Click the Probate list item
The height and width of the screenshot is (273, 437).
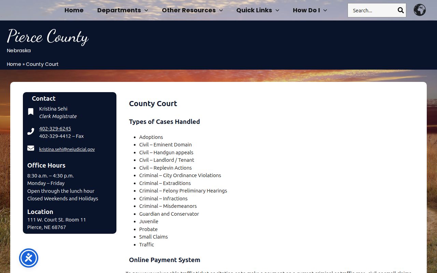point(148,229)
